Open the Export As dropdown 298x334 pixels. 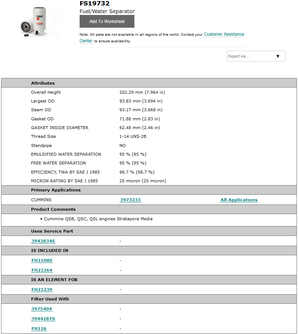point(255,56)
